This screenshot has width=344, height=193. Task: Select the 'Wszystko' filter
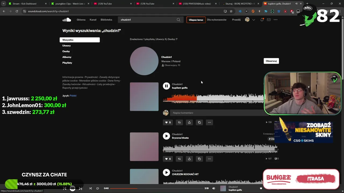(x=80, y=40)
